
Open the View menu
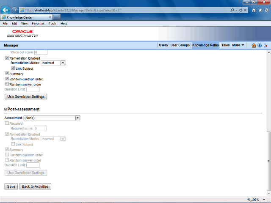25,24
